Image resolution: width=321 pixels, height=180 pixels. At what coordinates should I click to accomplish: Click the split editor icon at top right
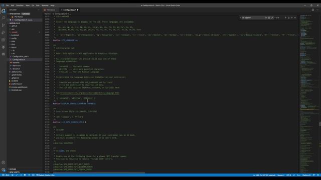(x=313, y=10)
